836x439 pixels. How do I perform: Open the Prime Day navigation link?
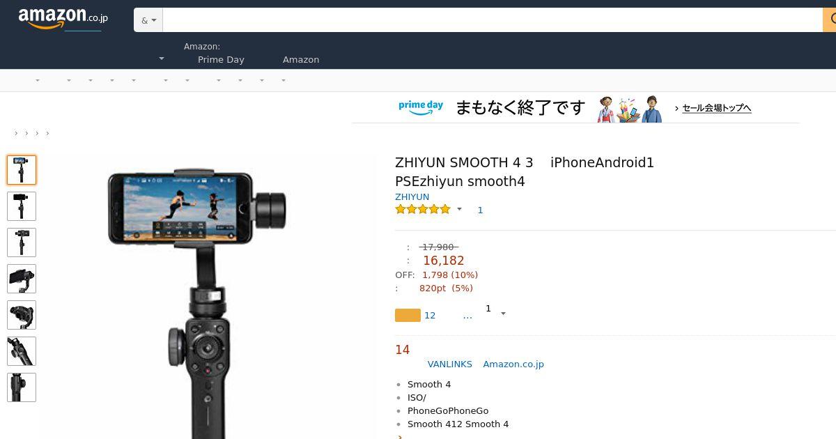pyautogui.click(x=221, y=60)
